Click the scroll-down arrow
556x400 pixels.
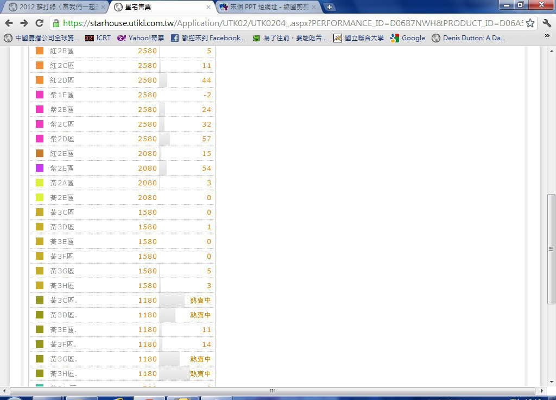pos(551,382)
